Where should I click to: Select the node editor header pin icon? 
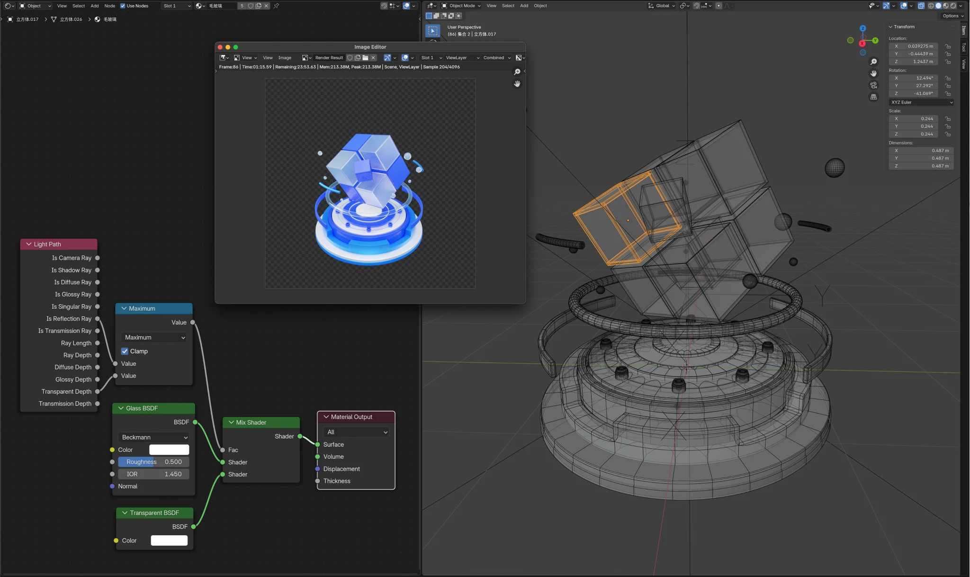pyautogui.click(x=276, y=6)
